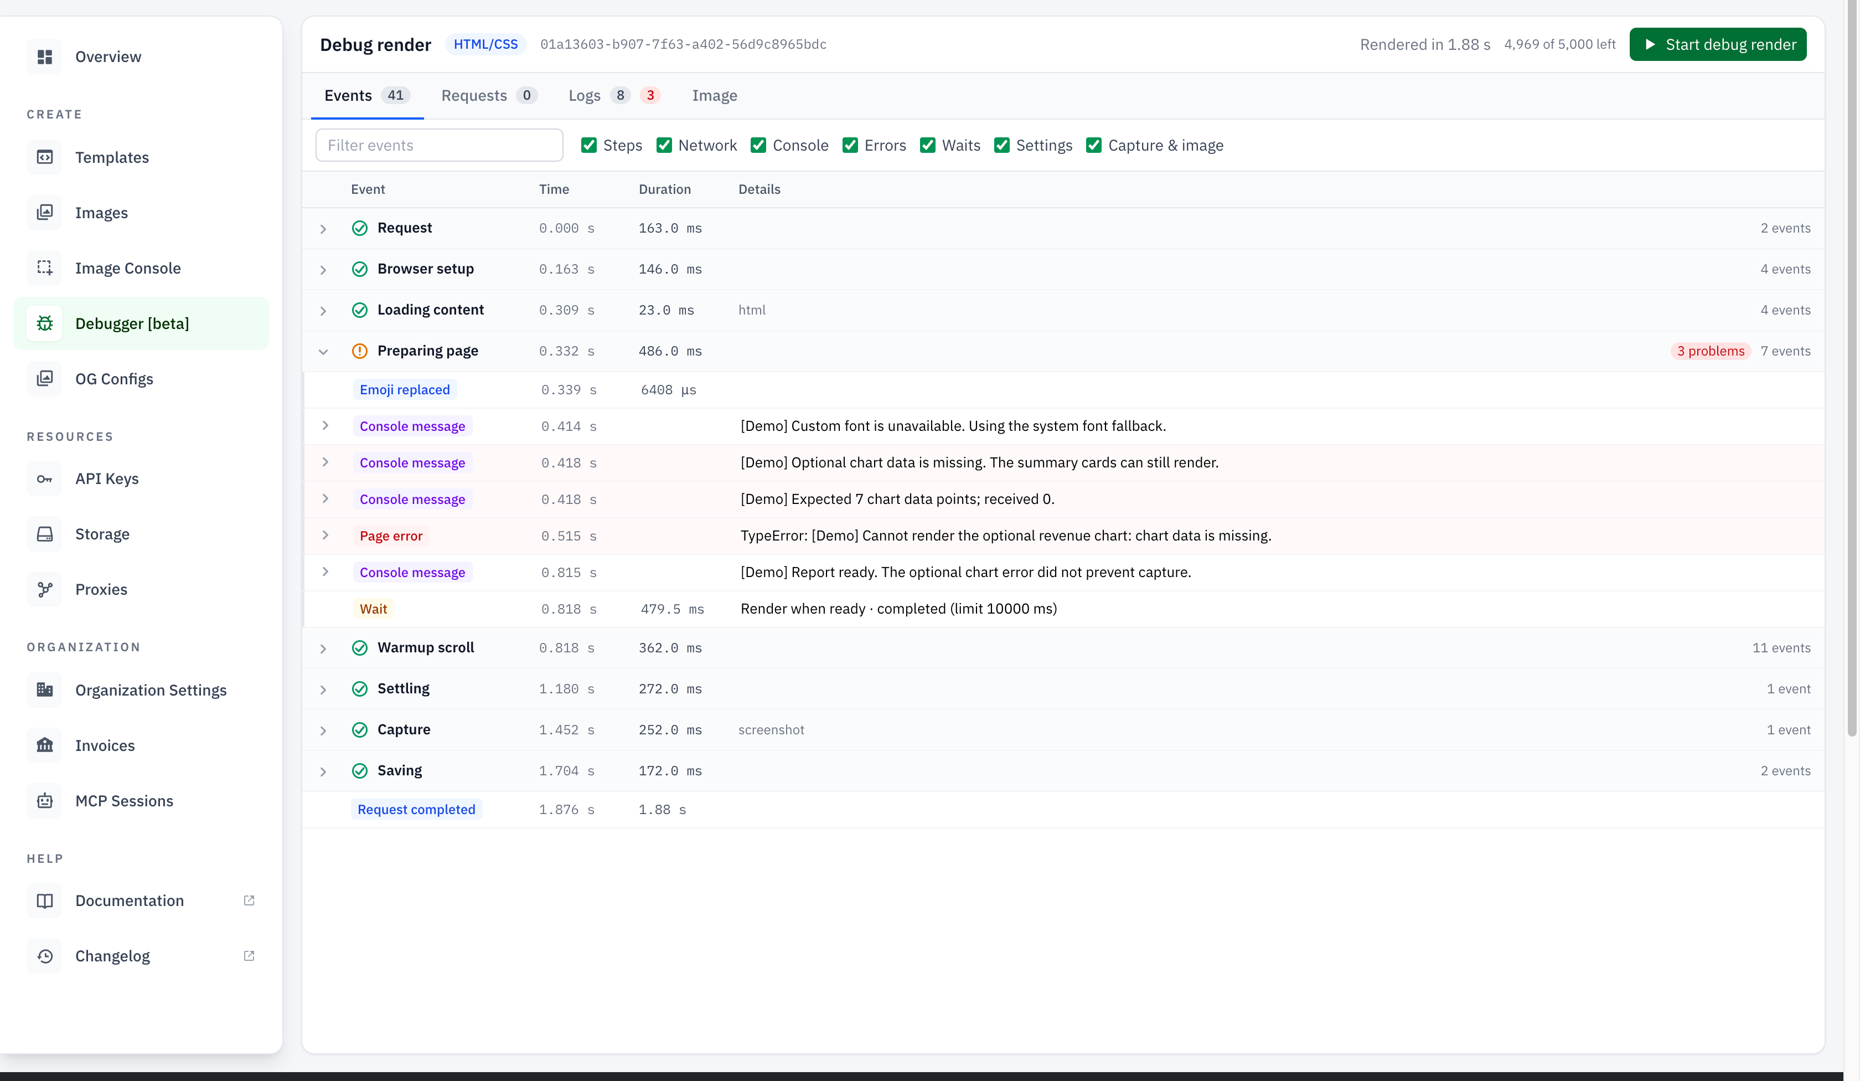Uncheck the Waits filter checkbox

(x=928, y=146)
